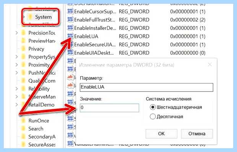Image resolution: width=237 pixels, height=152 pixels.
Task: Confirm the dialog with OK
Action: click(161, 134)
